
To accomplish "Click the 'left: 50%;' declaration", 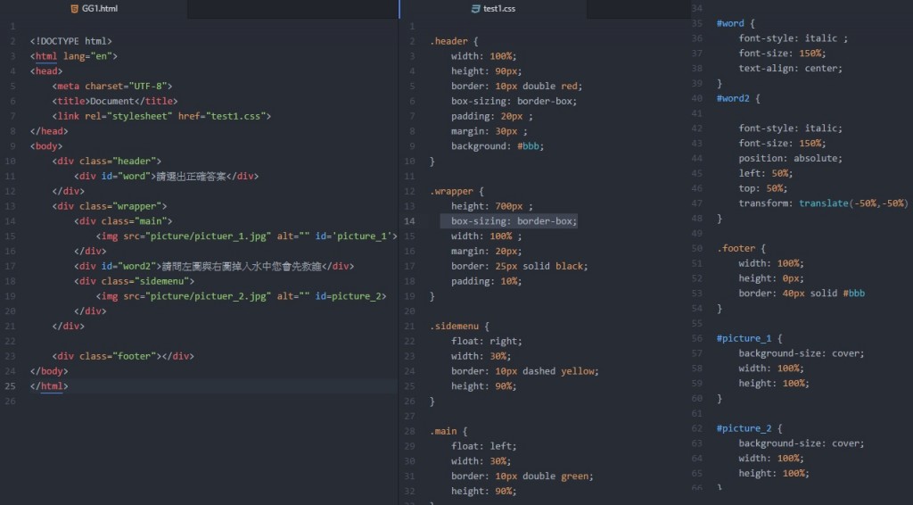I will (x=766, y=174).
